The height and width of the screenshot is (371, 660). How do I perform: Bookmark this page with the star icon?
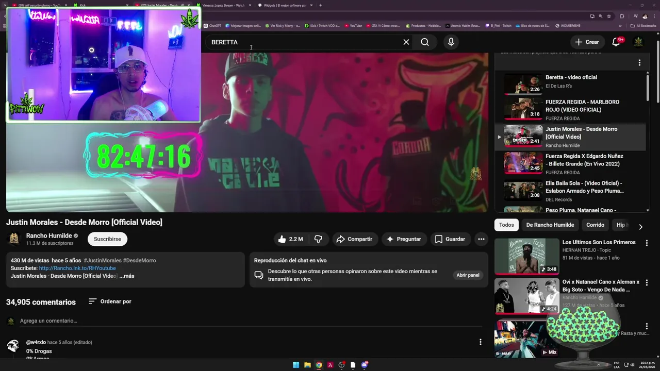(x=609, y=16)
